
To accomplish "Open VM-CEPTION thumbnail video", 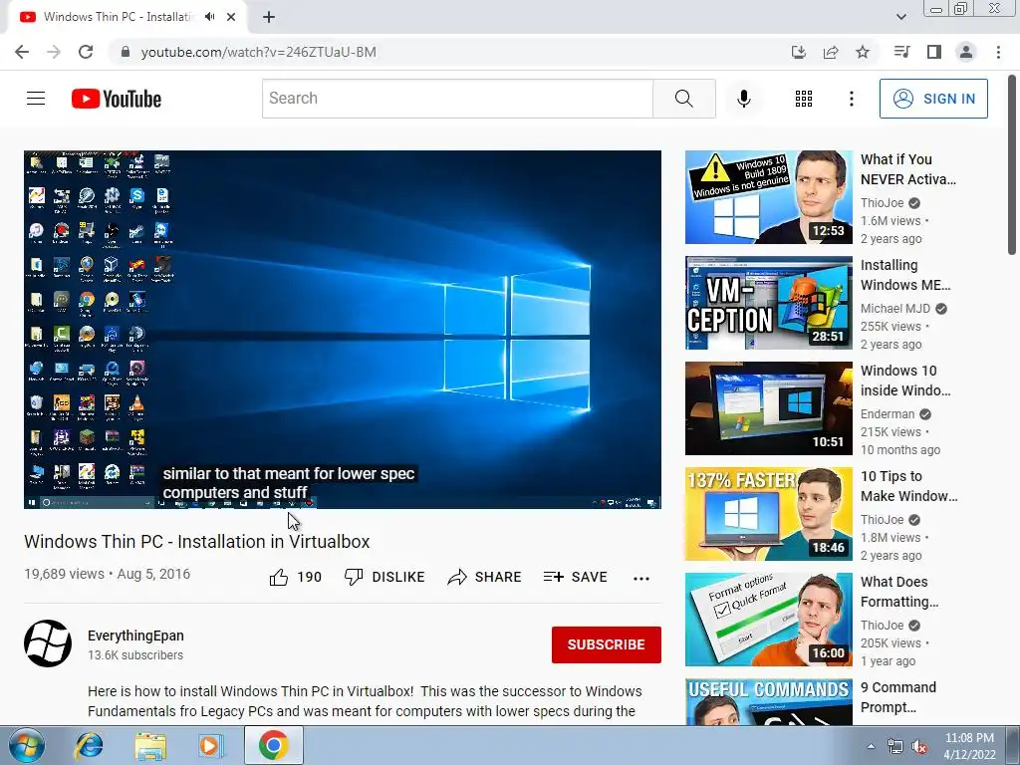I will click(768, 303).
